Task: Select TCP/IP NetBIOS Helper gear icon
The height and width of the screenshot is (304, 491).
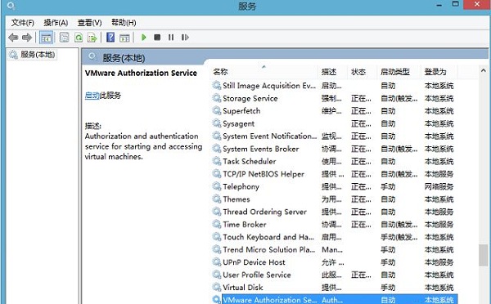Action: pos(217,174)
